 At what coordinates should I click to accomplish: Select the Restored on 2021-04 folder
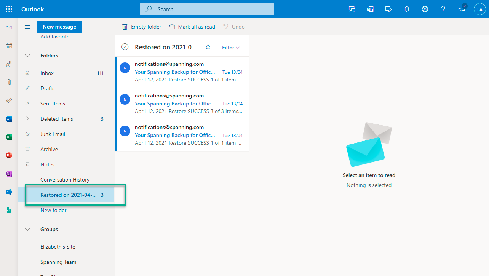(x=66, y=195)
